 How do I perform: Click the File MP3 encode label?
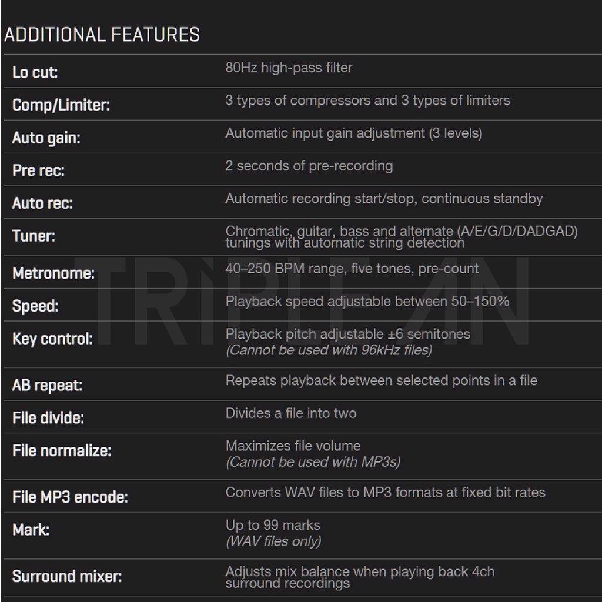point(70,497)
